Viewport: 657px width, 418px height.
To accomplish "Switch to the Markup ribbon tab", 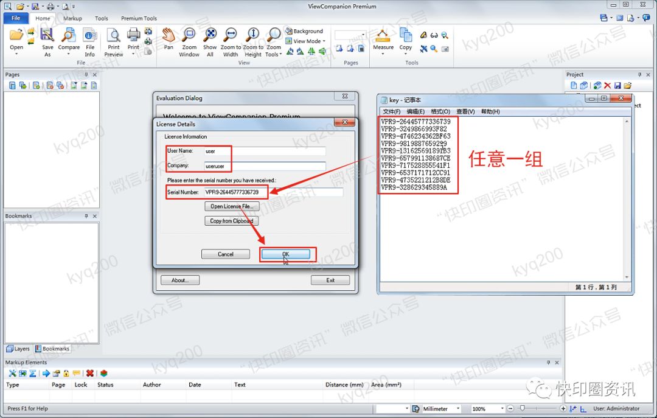I will click(72, 18).
